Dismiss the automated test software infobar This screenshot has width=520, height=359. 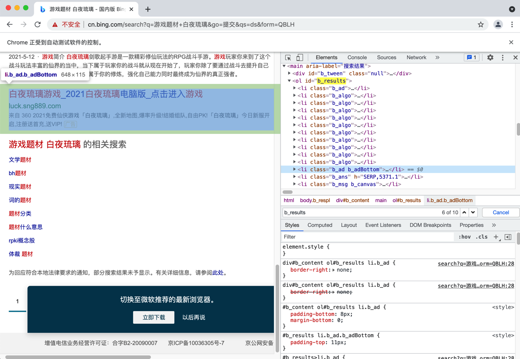[x=511, y=42]
